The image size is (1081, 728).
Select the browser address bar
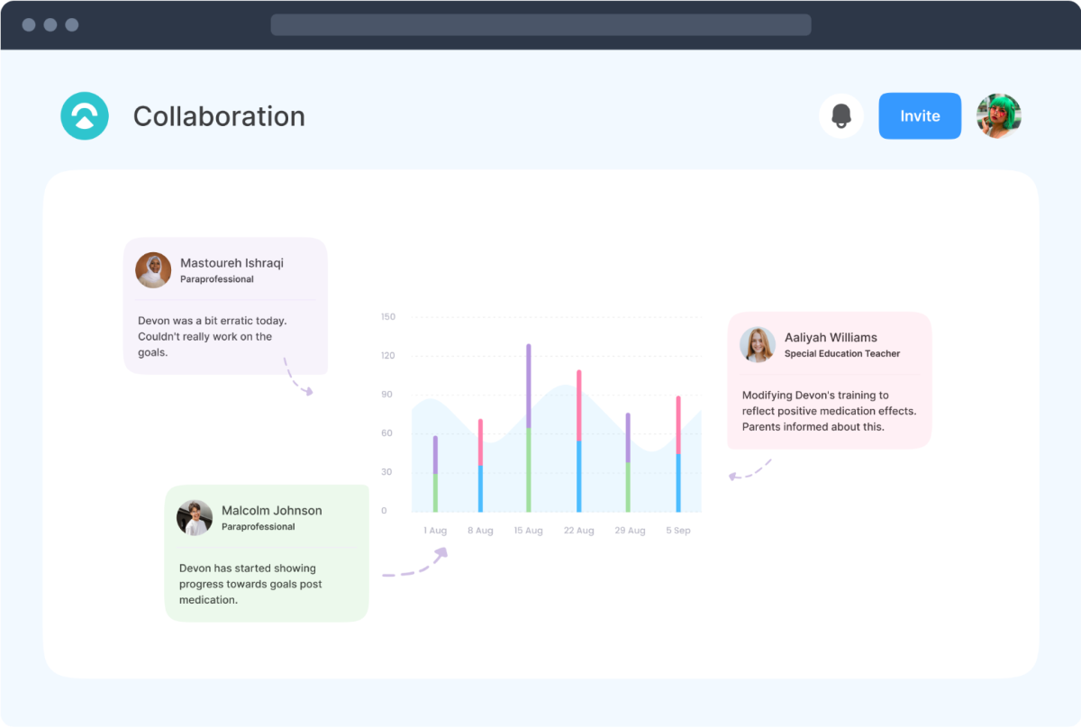540,24
